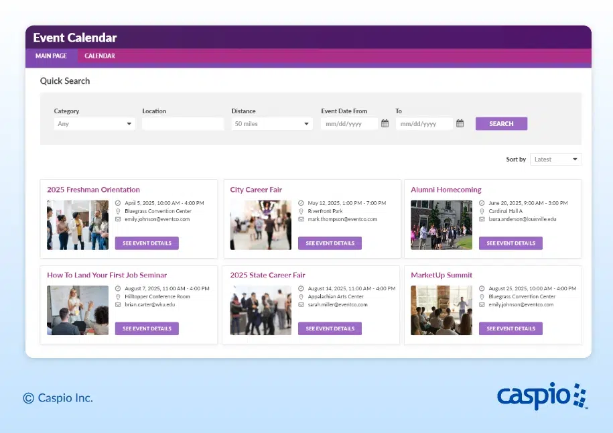Expand the Category dropdown
The height and width of the screenshot is (433, 613).
[94, 124]
